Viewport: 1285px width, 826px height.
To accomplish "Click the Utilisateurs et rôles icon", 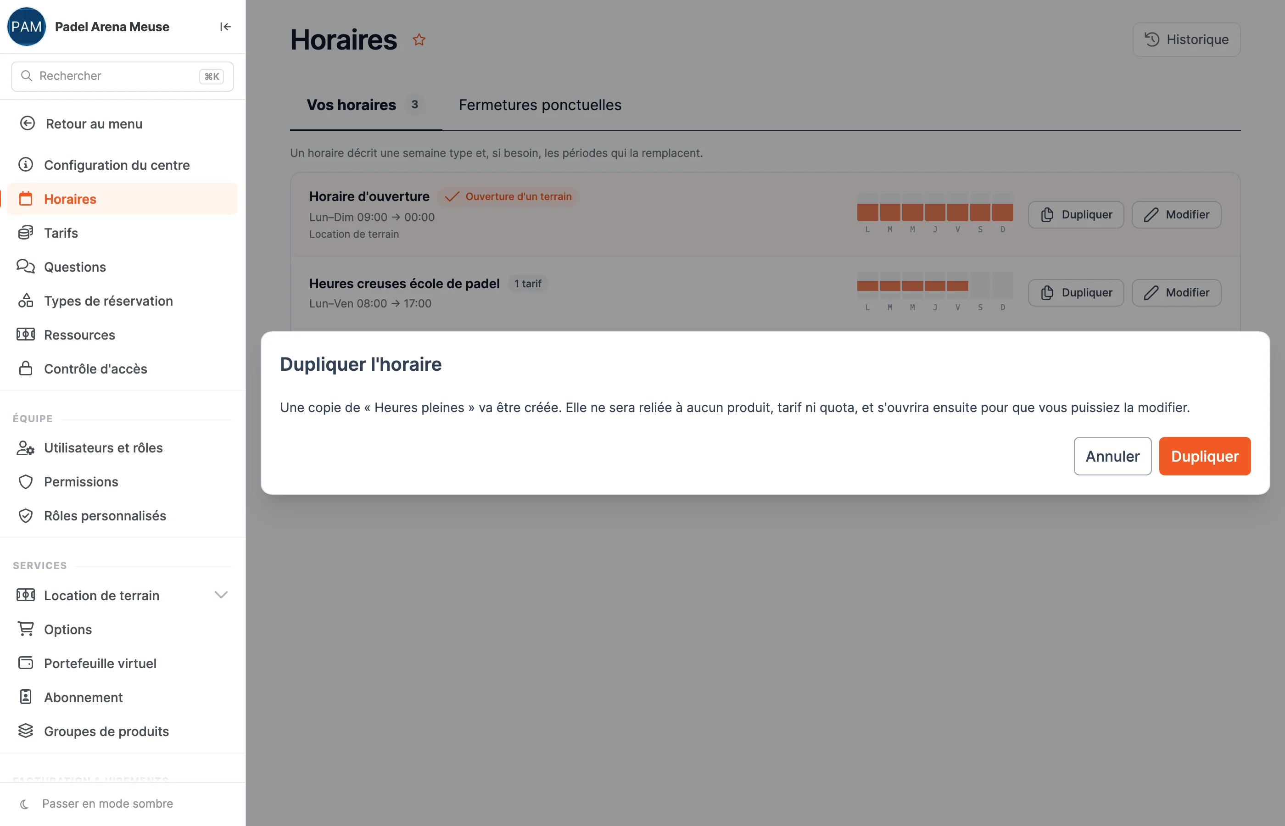I will (x=26, y=447).
